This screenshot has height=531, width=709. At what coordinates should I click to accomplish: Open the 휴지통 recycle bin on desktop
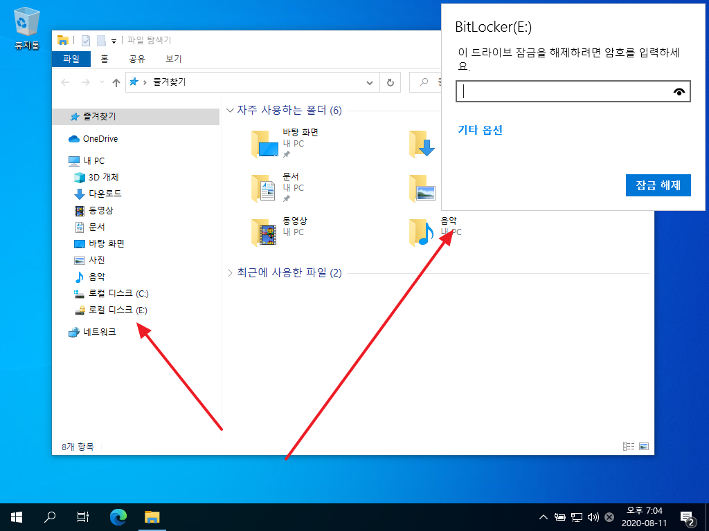(27, 28)
